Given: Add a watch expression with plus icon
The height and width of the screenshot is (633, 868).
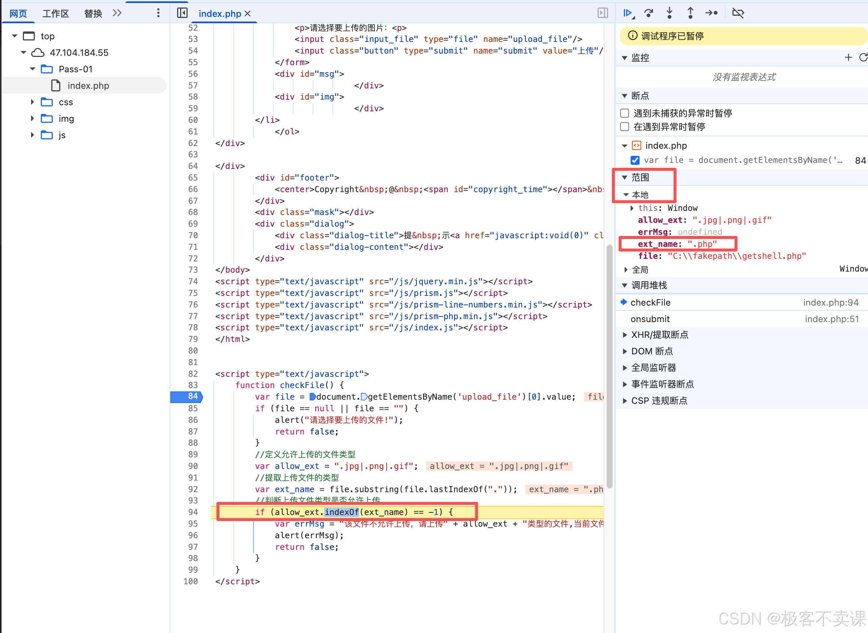Looking at the screenshot, I should click(x=849, y=57).
